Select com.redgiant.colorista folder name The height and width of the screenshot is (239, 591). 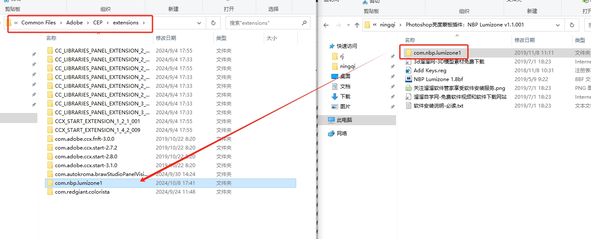pyautogui.click(x=82, y=192)
